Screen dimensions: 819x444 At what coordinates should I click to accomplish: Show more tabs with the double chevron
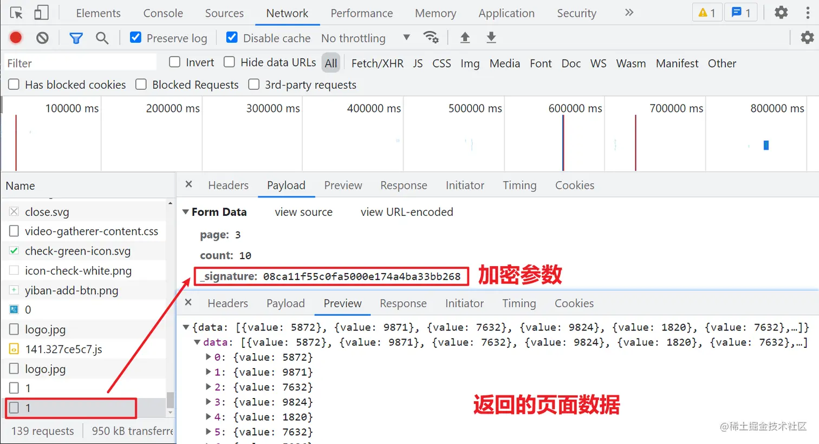tap(629, 12)
